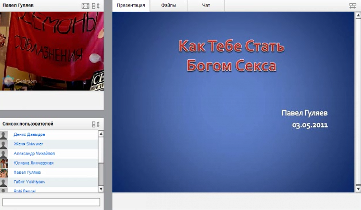
Task: Click user name Денис Давыдов
Action: (29, 134)
